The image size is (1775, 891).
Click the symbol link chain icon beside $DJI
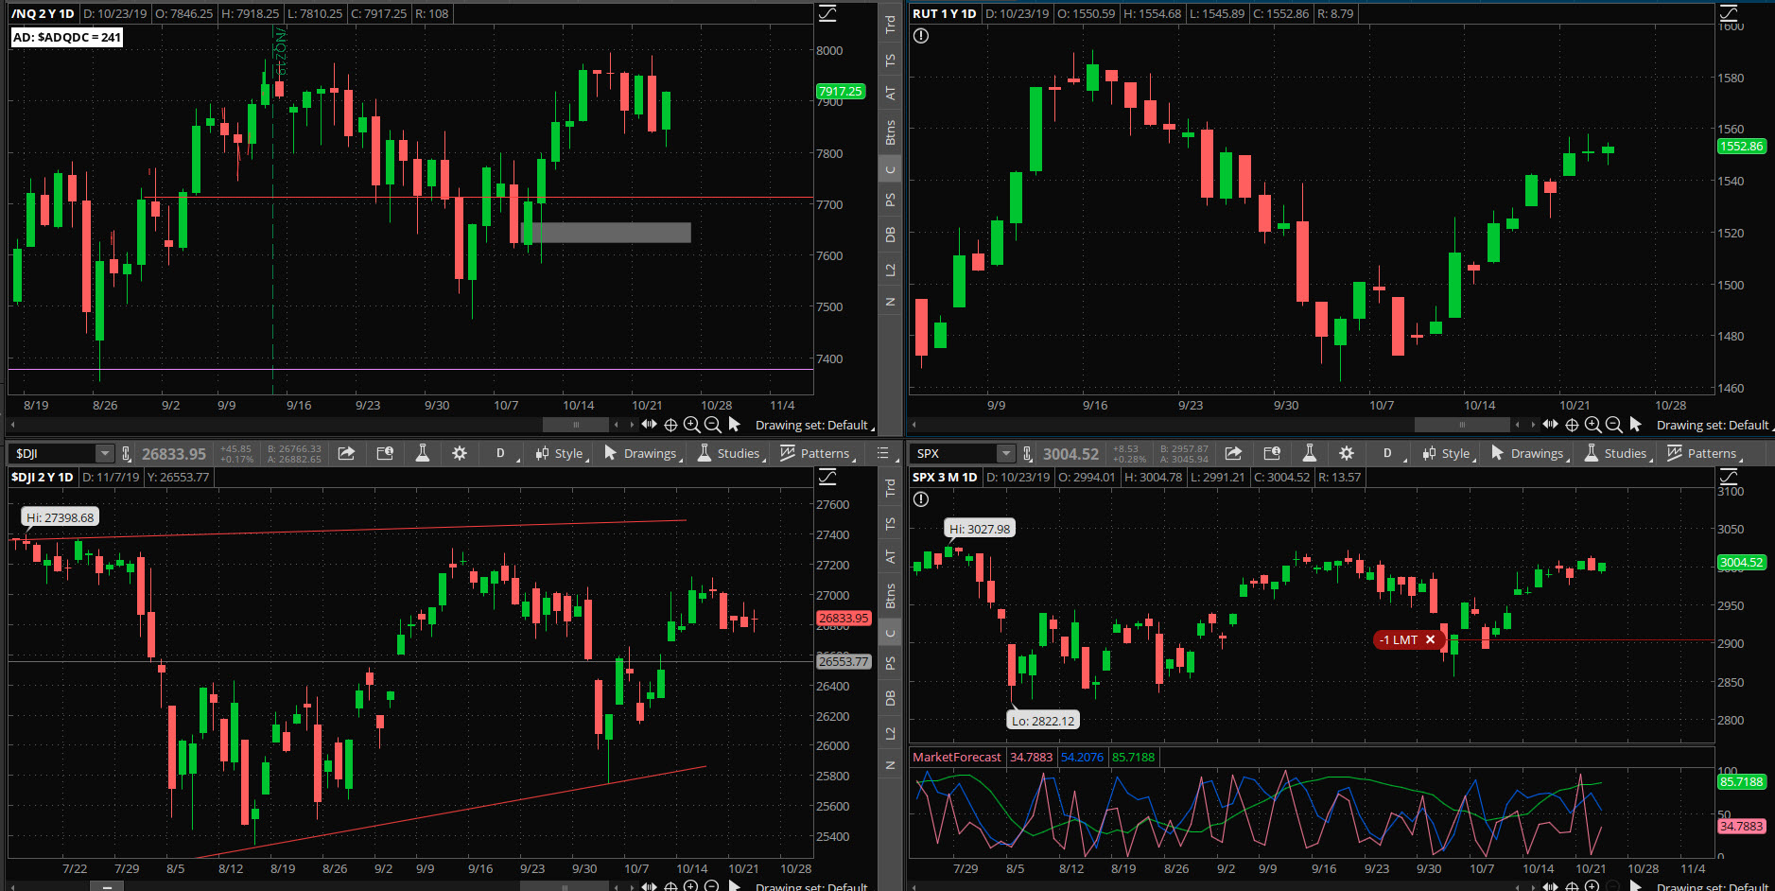click(127, 453)
